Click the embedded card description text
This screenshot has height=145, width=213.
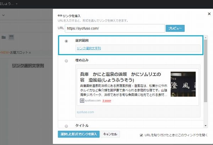(124, 90)
